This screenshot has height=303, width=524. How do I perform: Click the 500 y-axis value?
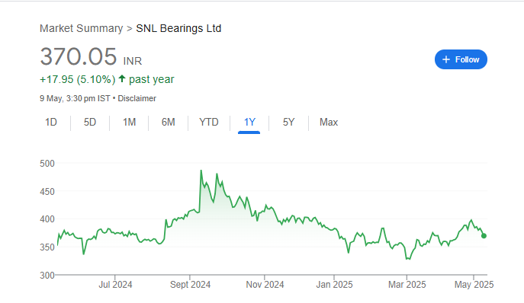pyautogui.click(x=47, y=164)
